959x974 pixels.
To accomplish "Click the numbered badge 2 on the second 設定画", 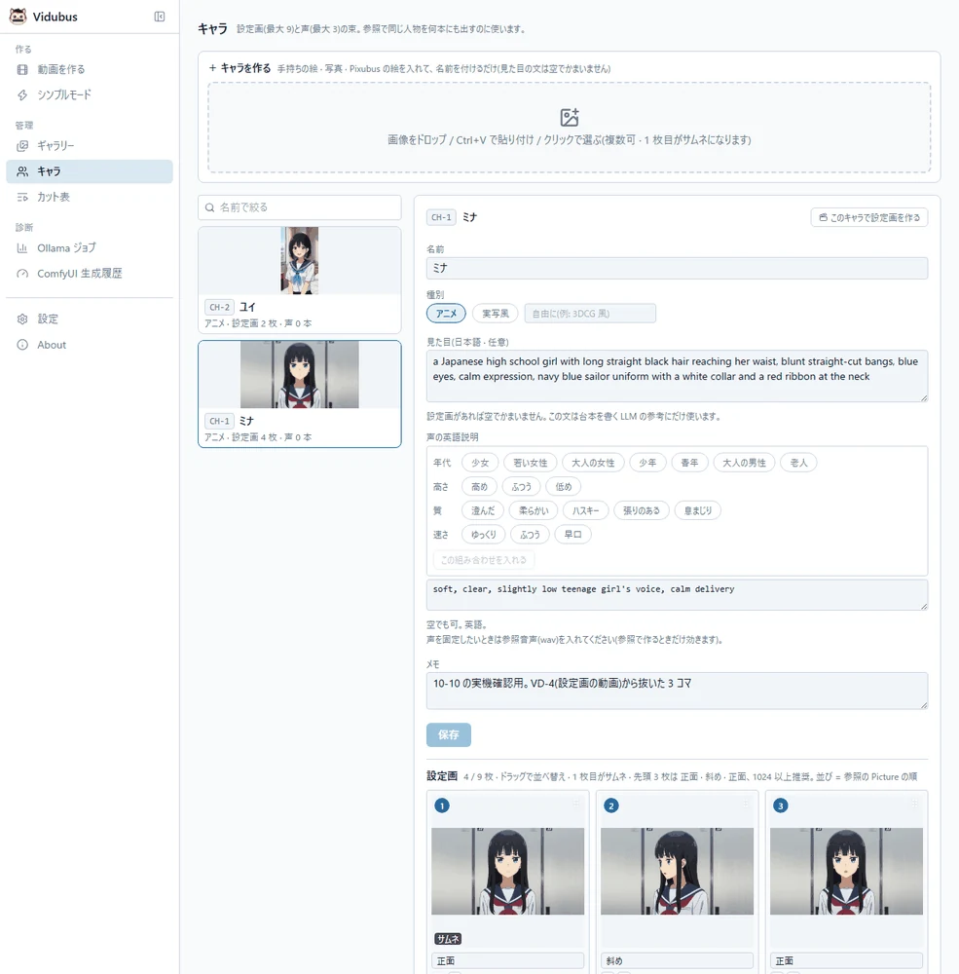I will [x=611, y=805].
